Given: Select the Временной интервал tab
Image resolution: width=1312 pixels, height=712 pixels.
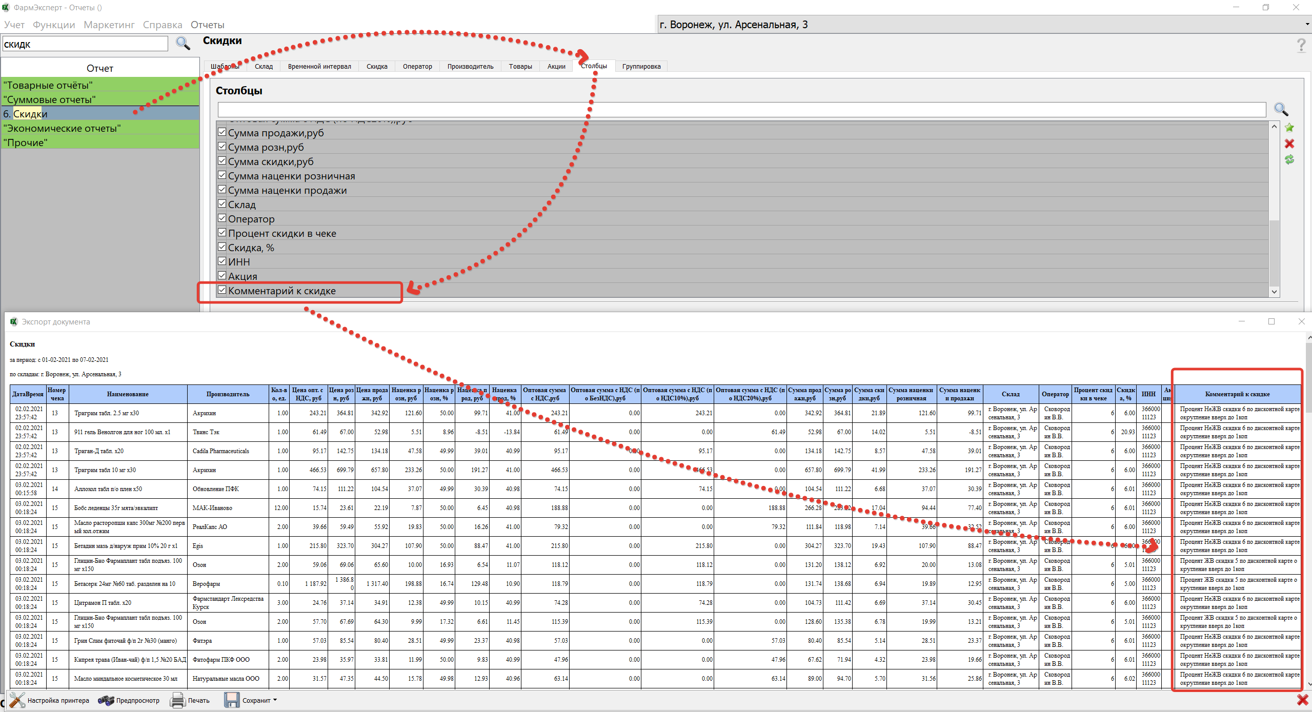Looking at the screenshot, I should click(x=319, y=66).
